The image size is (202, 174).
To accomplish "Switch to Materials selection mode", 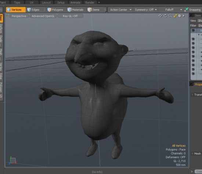I will click(76, 10).
